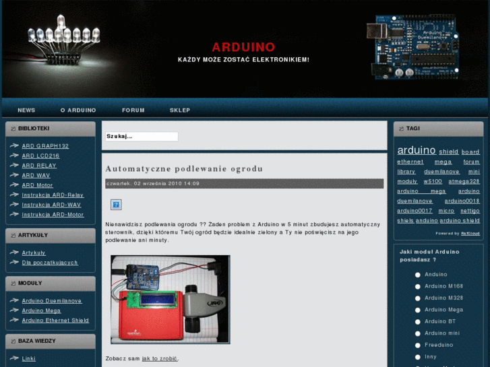
Task: Open the atmega328 tag
Action: (464, 181)
